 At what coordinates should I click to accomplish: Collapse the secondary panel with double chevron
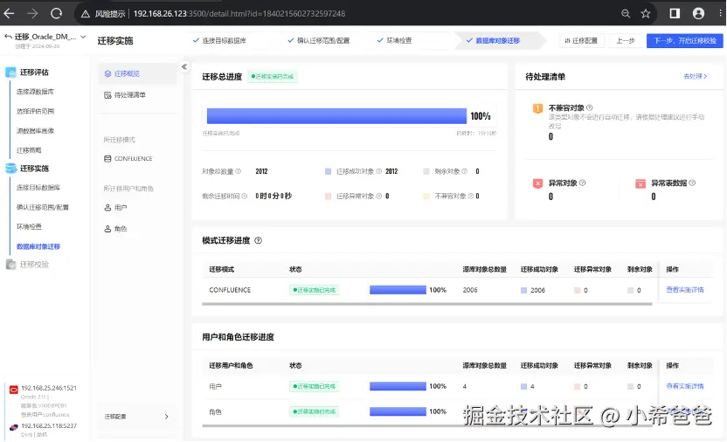[184, 66]
